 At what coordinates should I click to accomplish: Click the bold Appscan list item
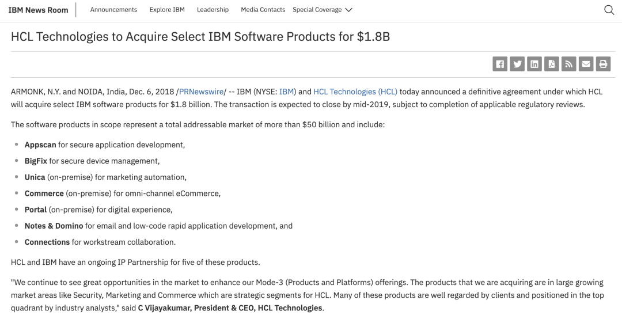(40, 145)
